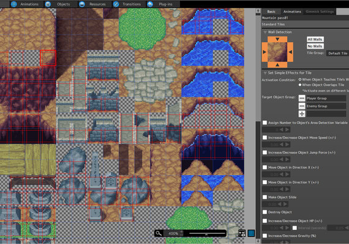Click the Standard Tiles text field
This screenshot has height=244, width=349.
pyautogui.click(x=305, y=24)
